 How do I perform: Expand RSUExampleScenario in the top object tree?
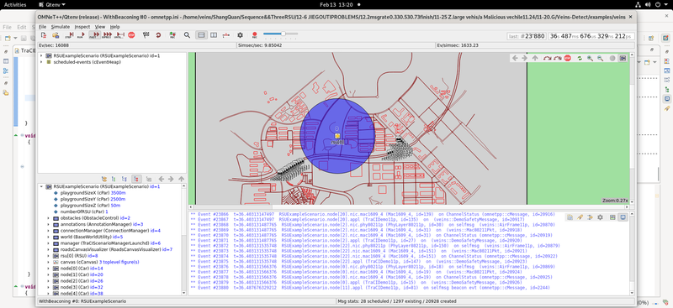(41, 55)
